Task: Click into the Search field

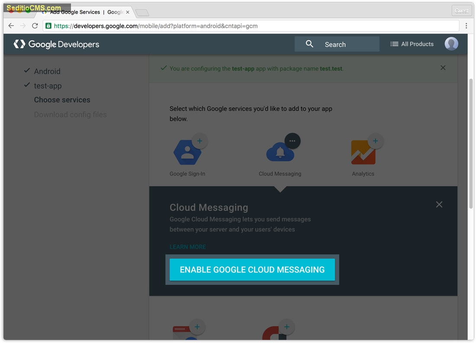Action: [337, 44]
